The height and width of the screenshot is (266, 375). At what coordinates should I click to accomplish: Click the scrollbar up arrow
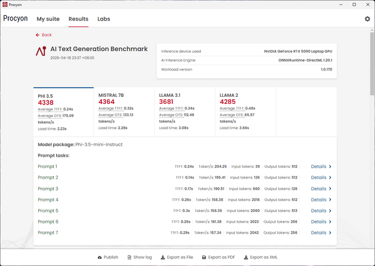tap(372, 30)
